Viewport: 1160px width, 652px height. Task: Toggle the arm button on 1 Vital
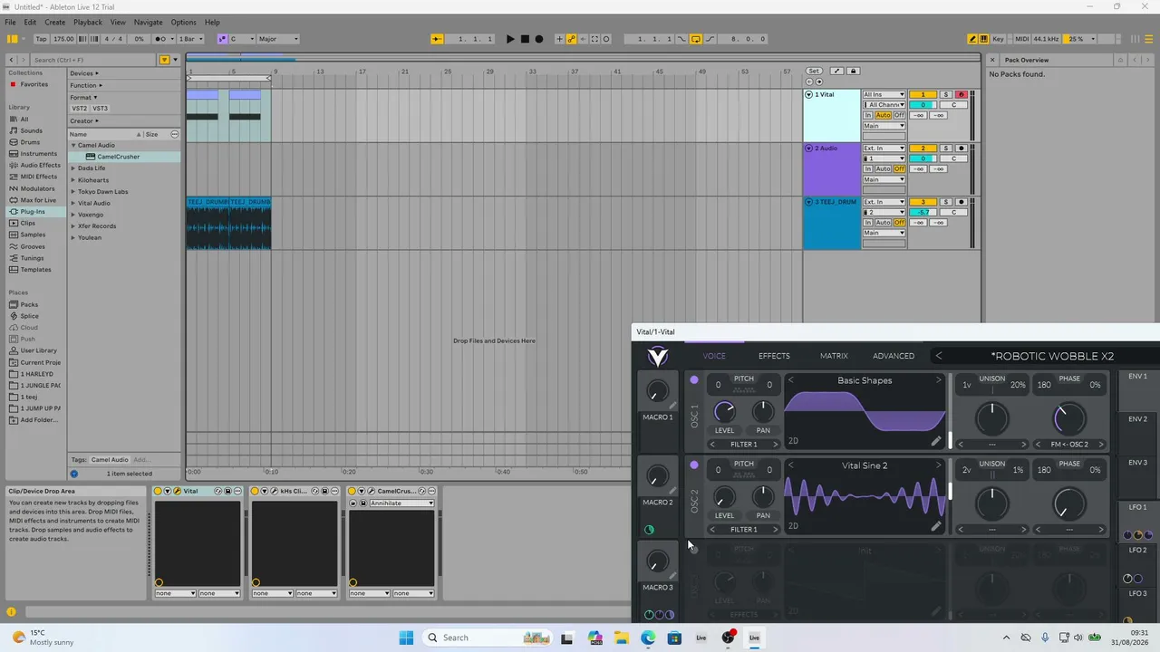[x=961, y=95]
